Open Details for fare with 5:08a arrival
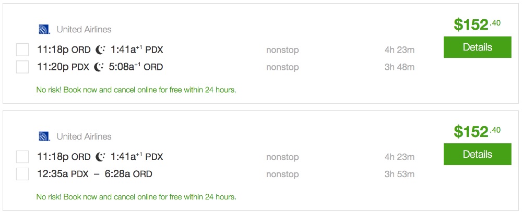Screen dimensions: 522x213 click(x=477, y=47)
